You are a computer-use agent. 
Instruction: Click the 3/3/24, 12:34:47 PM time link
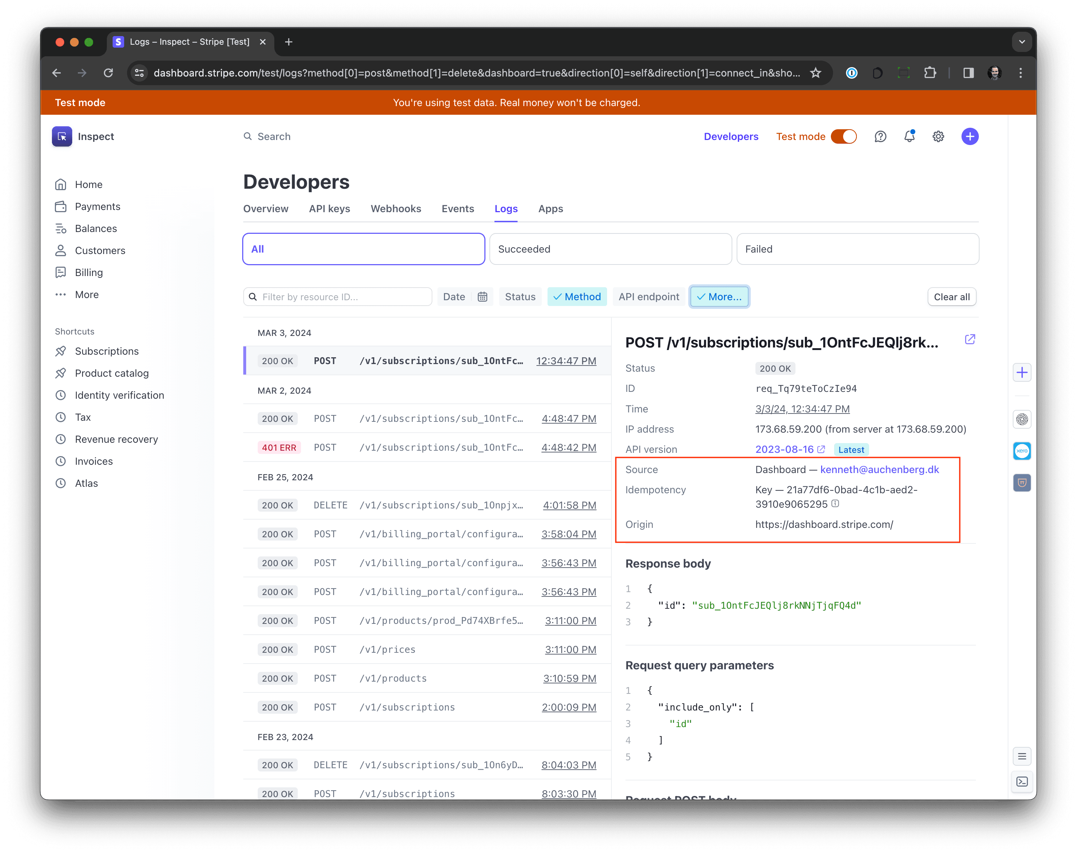tap(802, 408)
